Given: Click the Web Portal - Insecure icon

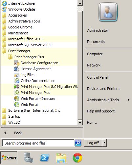Looking at the screenshot, I should (17, 99).
